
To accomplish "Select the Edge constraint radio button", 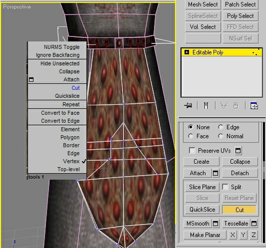I will tap(220, 127).
